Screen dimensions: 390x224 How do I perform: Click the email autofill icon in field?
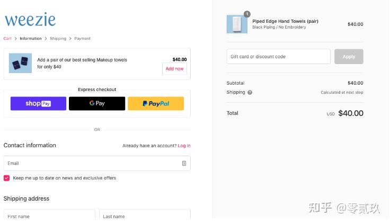pos(184,163)
